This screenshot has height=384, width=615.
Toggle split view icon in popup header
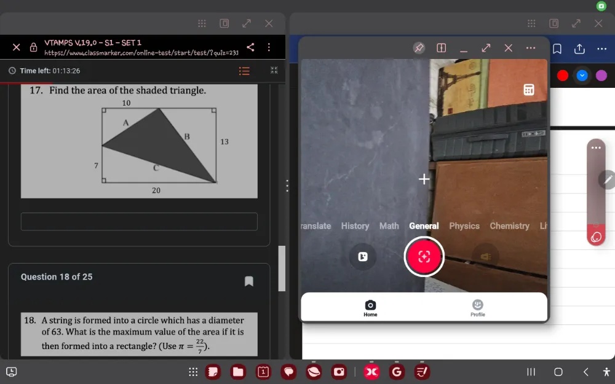pos(441,48)
